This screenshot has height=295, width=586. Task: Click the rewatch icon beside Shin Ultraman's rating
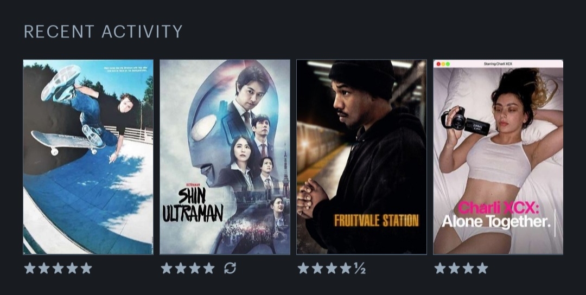[x=230, y=268]
